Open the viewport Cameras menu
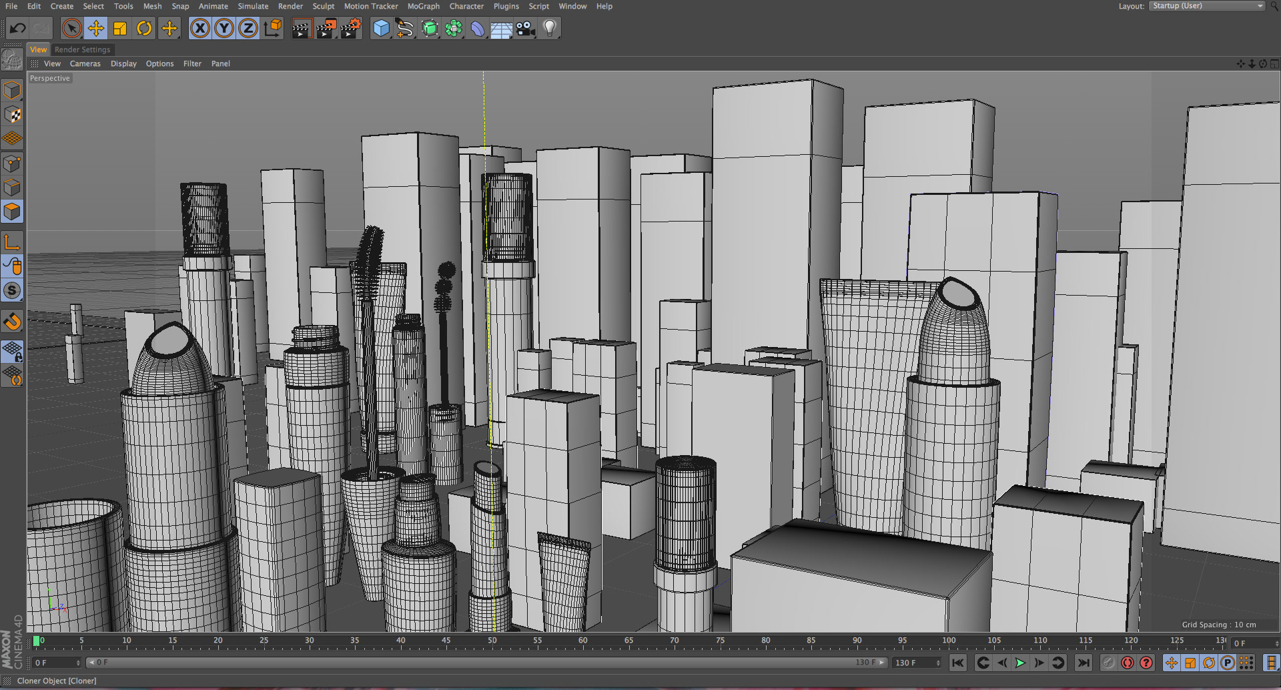The height and width of the screenshot is (690, 1281). click(85, 63)
